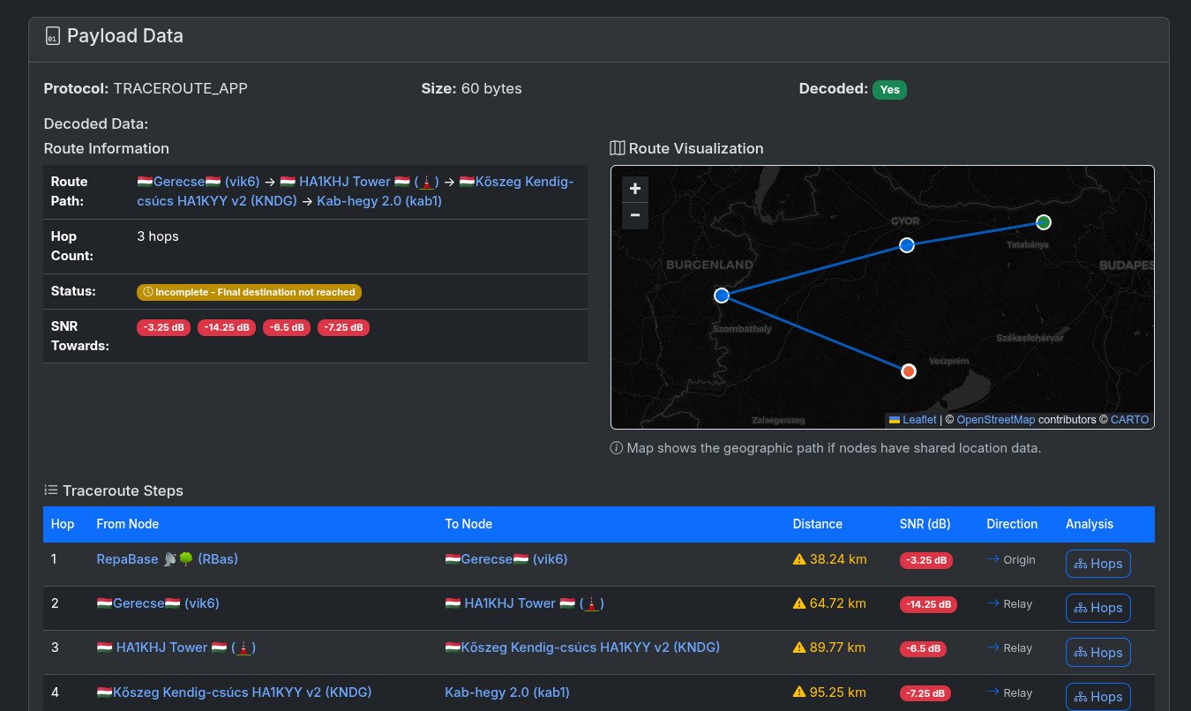Open the CARTO attribution link
Screen dimensions: 1191x711
pyautogui.click(x=1130, y=420)
